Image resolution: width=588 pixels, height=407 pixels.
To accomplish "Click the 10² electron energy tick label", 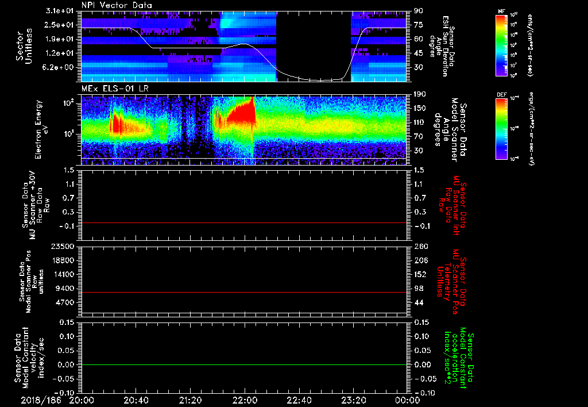I will point(69,103).
